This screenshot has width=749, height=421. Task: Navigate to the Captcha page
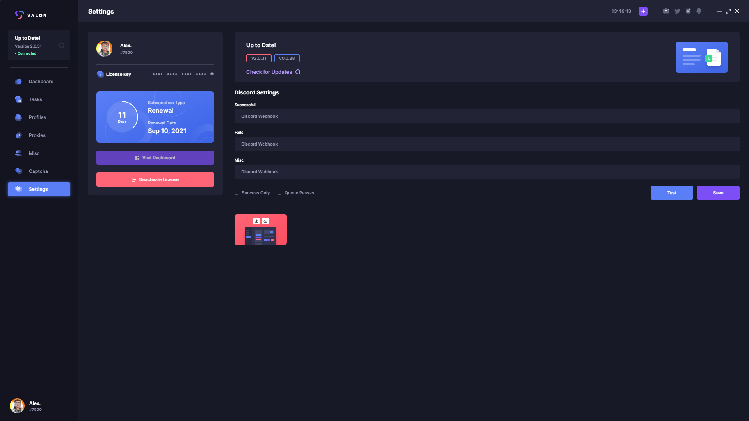(x=39, y=171)
